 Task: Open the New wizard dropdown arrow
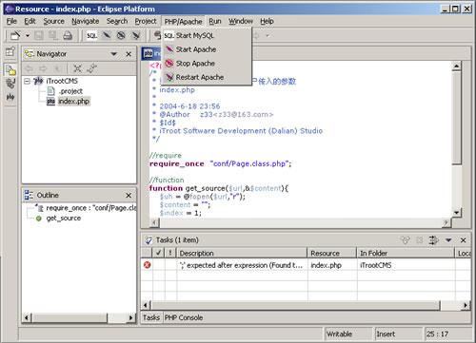click(28, 35)
